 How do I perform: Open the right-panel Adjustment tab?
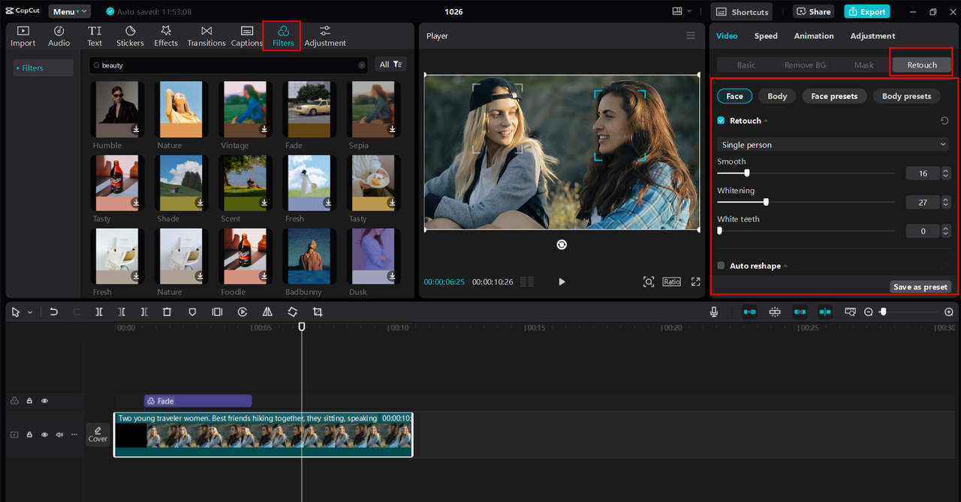click(x=872, y=36)
